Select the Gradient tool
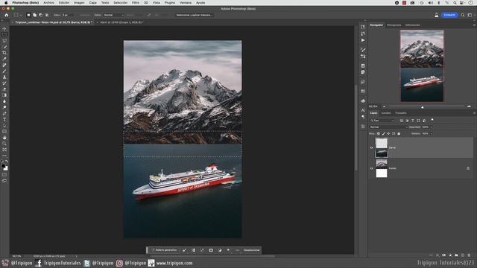This screenshot has height=268, width=477. coord(4,95)
